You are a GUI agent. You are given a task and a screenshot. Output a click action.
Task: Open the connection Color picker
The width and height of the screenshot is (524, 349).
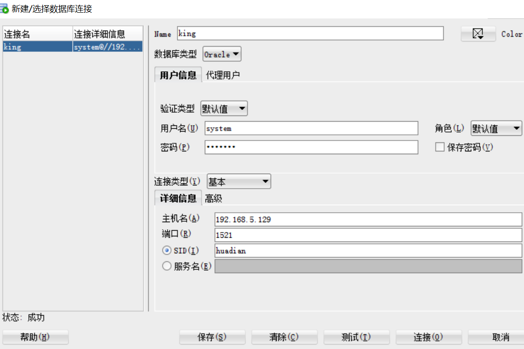click(478, 33)
